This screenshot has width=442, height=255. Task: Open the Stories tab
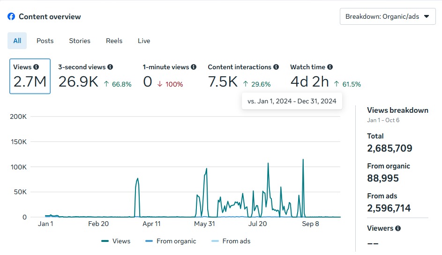coord(80,41)
